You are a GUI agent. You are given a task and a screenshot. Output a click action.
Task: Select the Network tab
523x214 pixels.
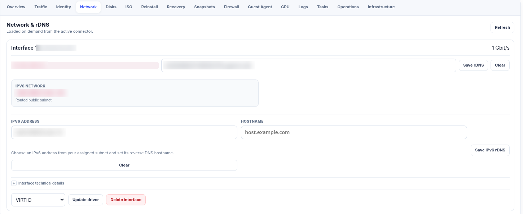88,7
